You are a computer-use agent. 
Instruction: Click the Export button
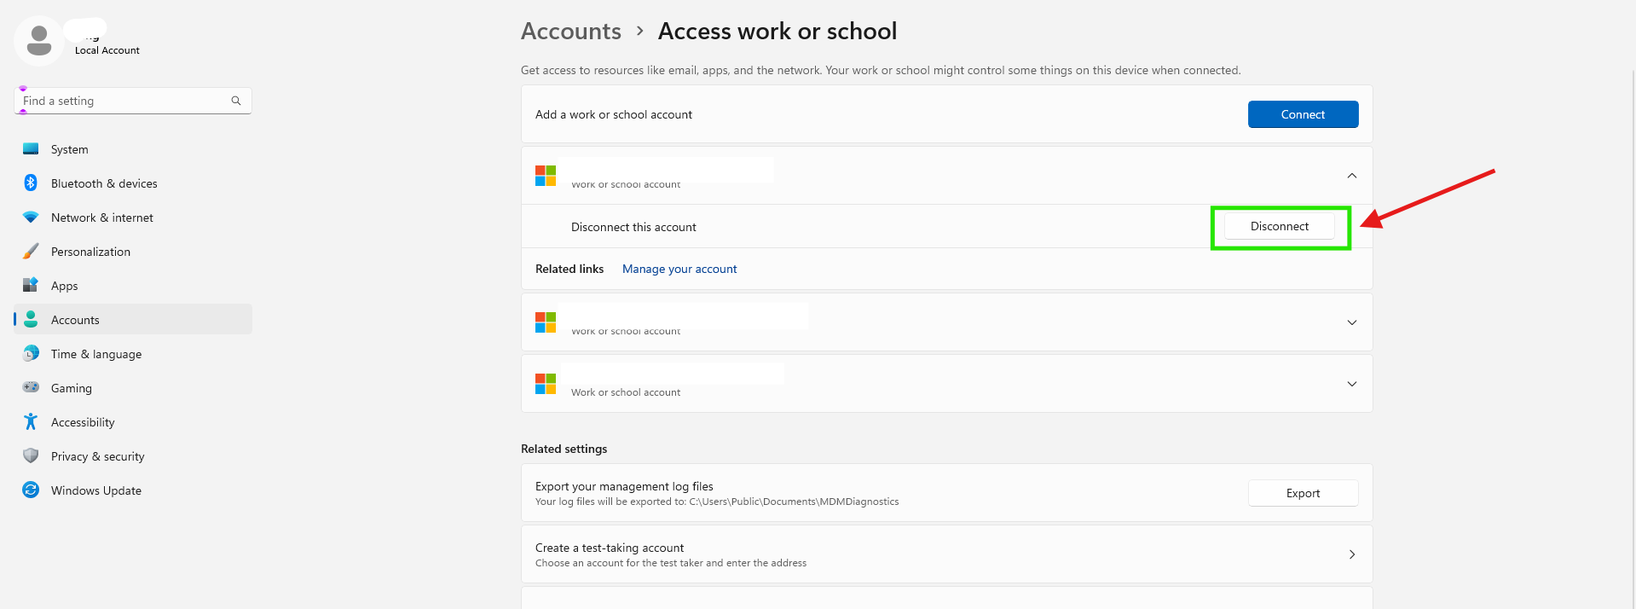coord(1303,493)
